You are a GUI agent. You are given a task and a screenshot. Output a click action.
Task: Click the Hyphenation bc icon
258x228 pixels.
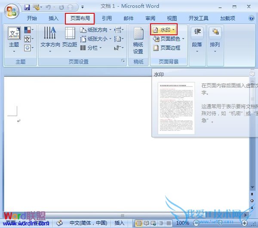click(119, 48)
